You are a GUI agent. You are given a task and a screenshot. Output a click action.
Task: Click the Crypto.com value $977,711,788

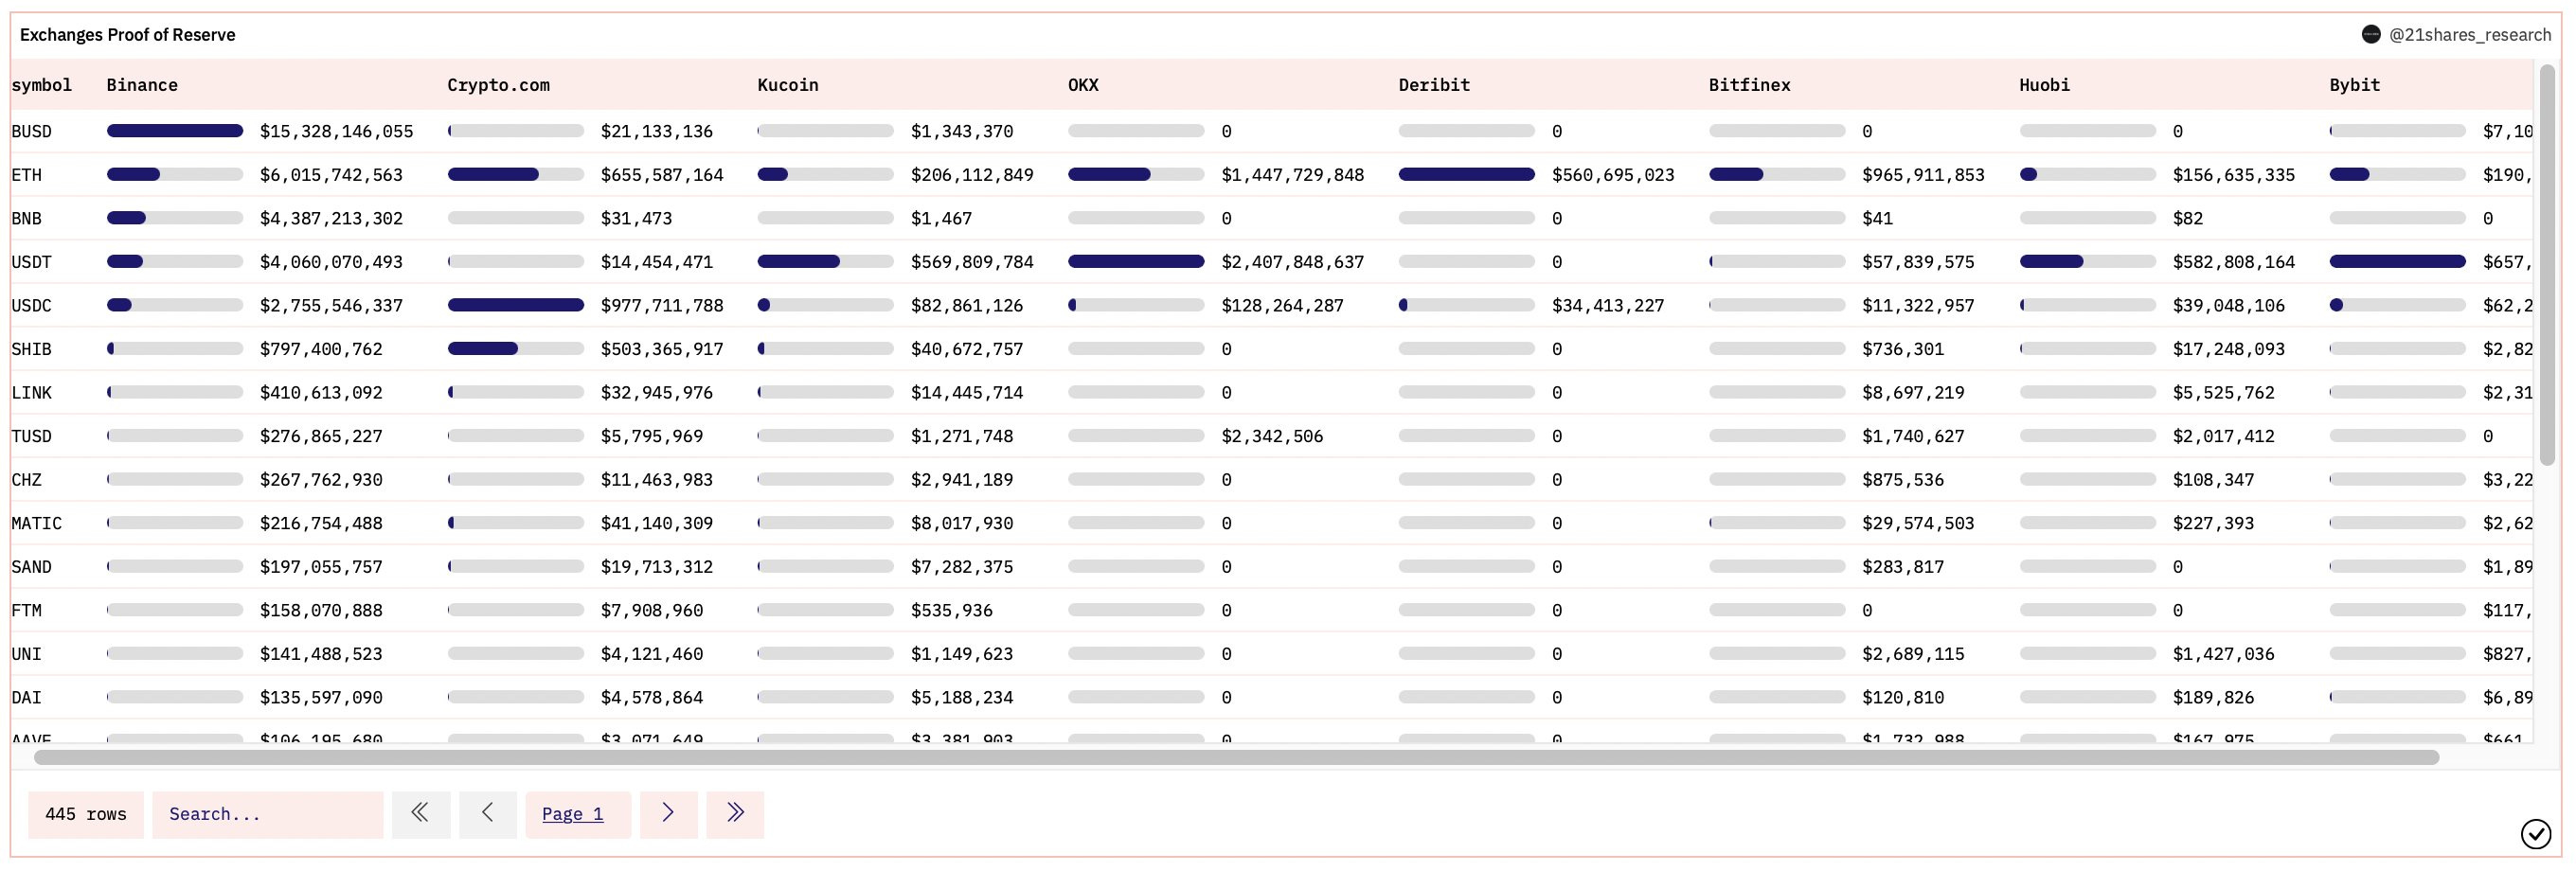tap(662, 306)
